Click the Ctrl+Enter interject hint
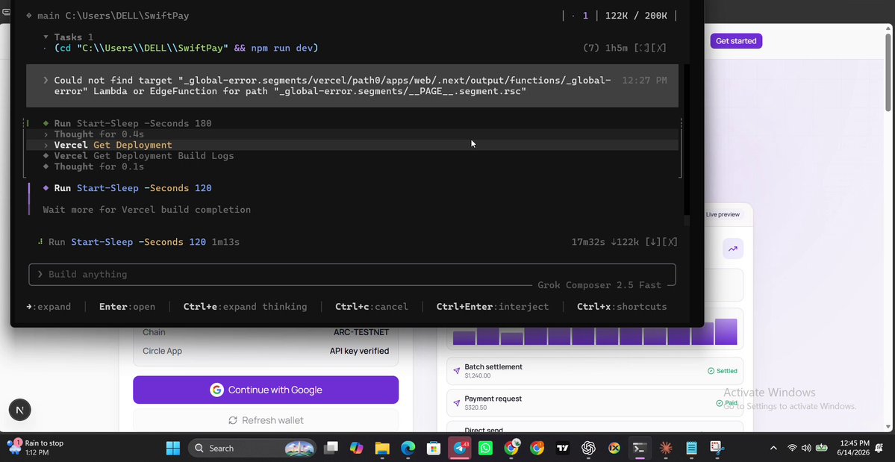The image size is (895, 462). click(x=493, y=307)
